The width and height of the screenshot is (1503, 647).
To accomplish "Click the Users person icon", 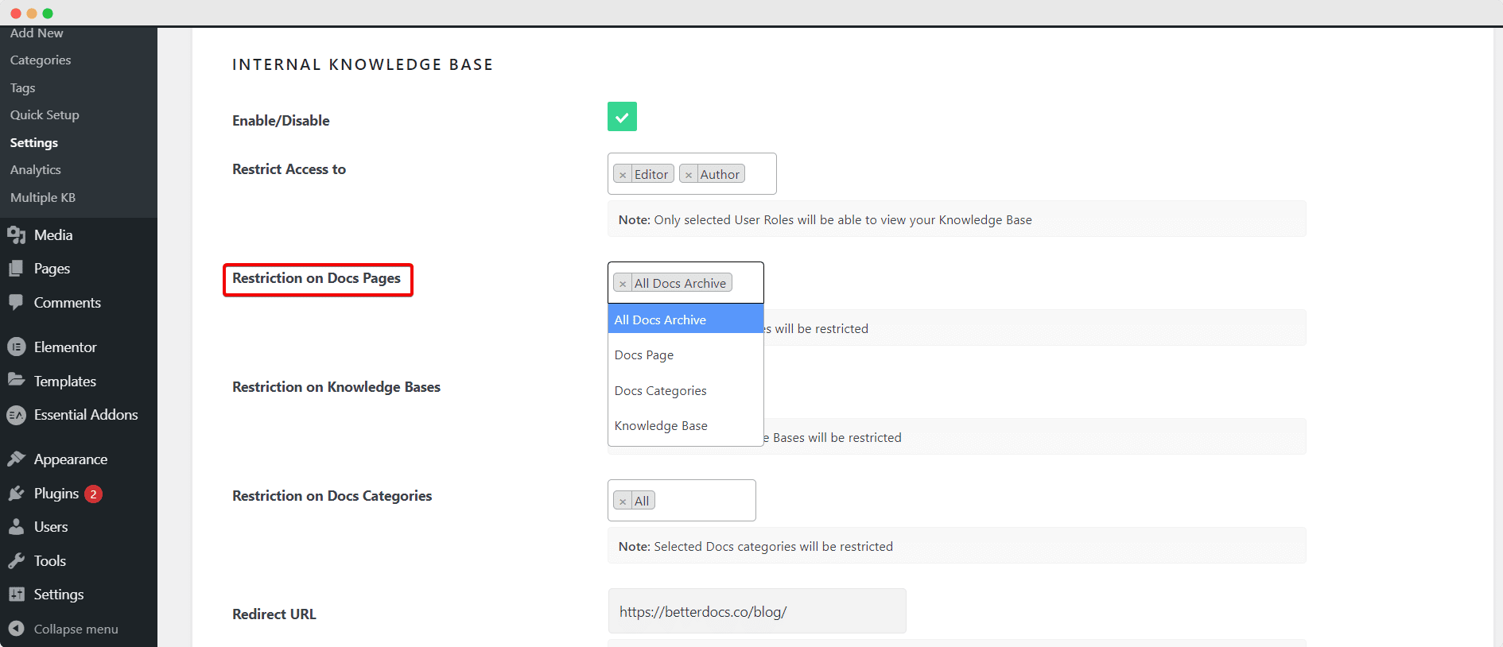I will (16, 527).
